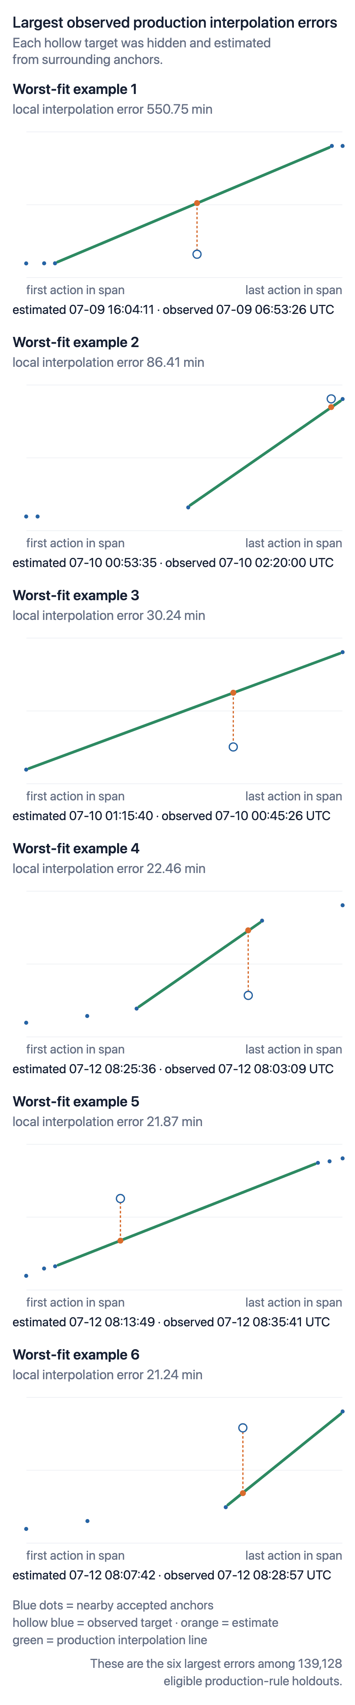The height and width of the screenshot is (1705, 355).
Task: Click the hollow observed target in example 2
Action: point(331,399)
